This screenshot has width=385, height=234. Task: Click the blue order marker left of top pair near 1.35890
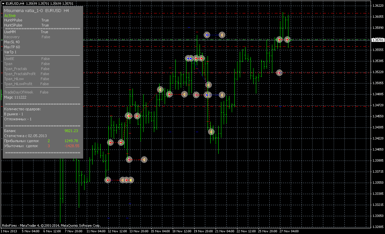tap(207, 35)
